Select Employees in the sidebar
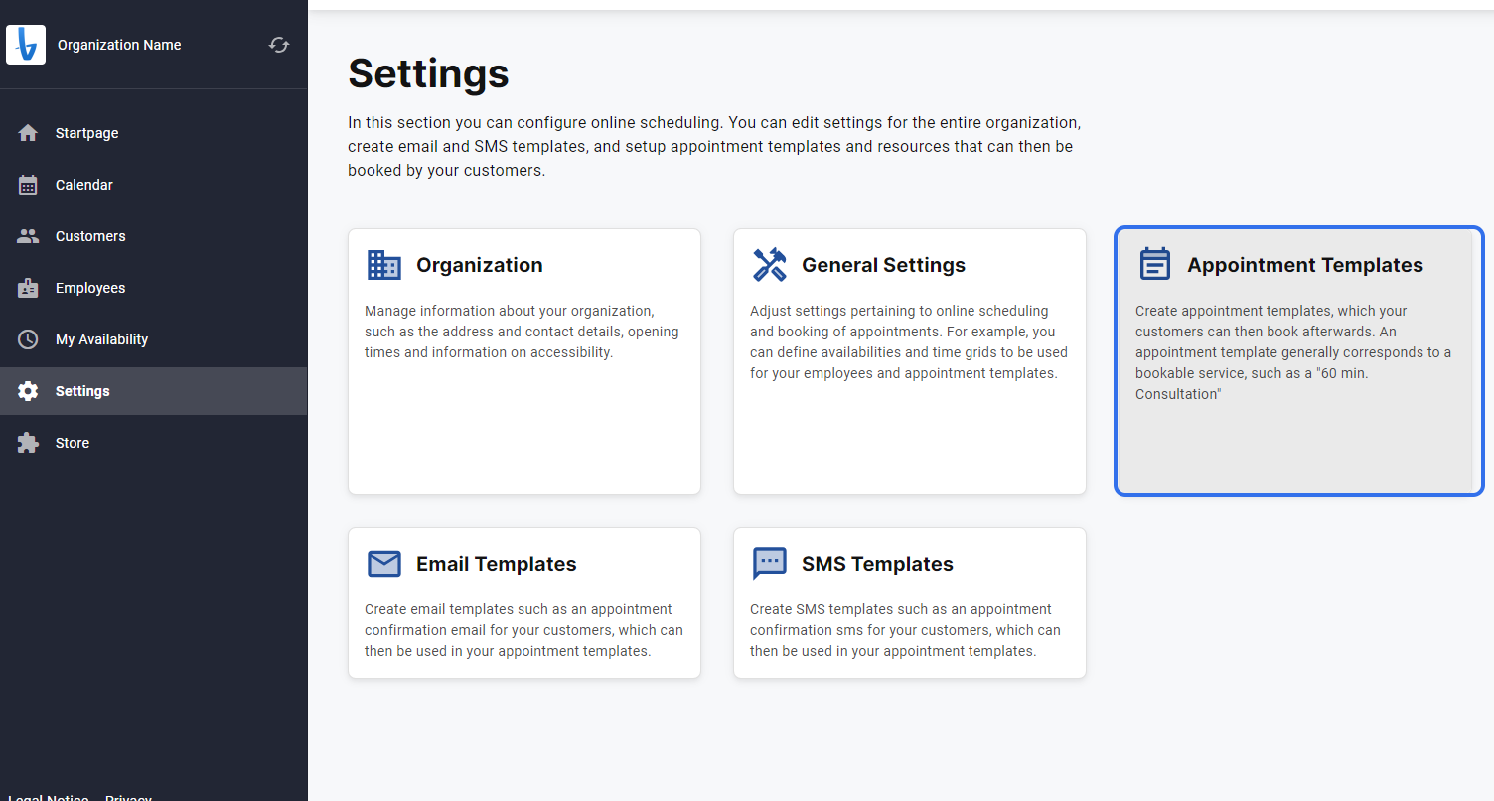The width and height of the screenshot is (1494, 801). pos(153,288)
